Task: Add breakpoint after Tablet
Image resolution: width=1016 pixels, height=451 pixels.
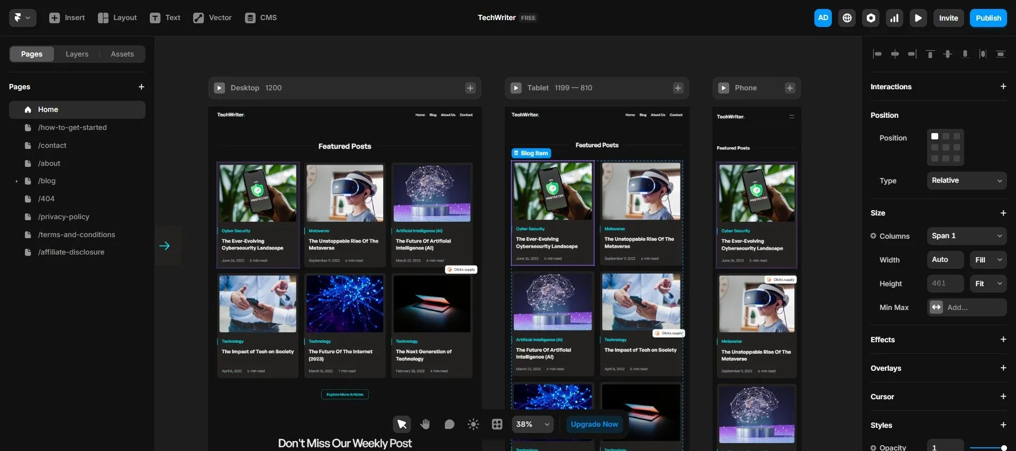Action: tap(678, 88)
